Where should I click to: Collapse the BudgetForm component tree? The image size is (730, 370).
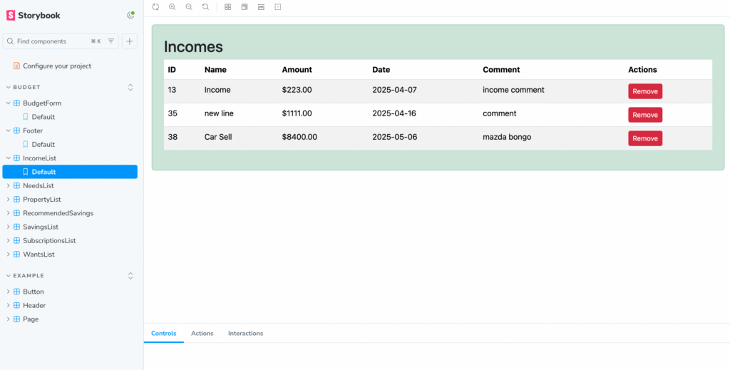click(9, 103)
